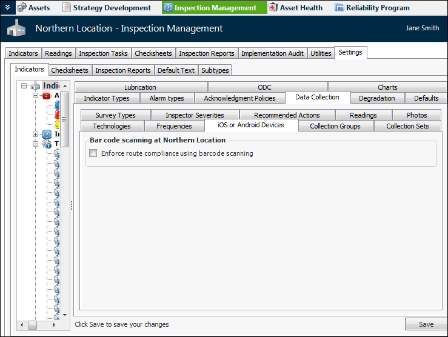Switch to the Inspection Reports top tab
Viewport: 448px width, 337px height.
[206, 53]
